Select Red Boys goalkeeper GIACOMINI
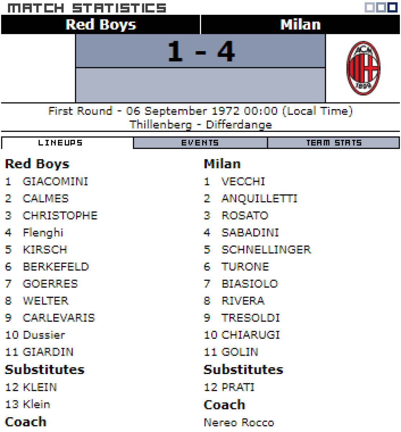The height and width of the screenshot is (432, 401). (55, 181)
